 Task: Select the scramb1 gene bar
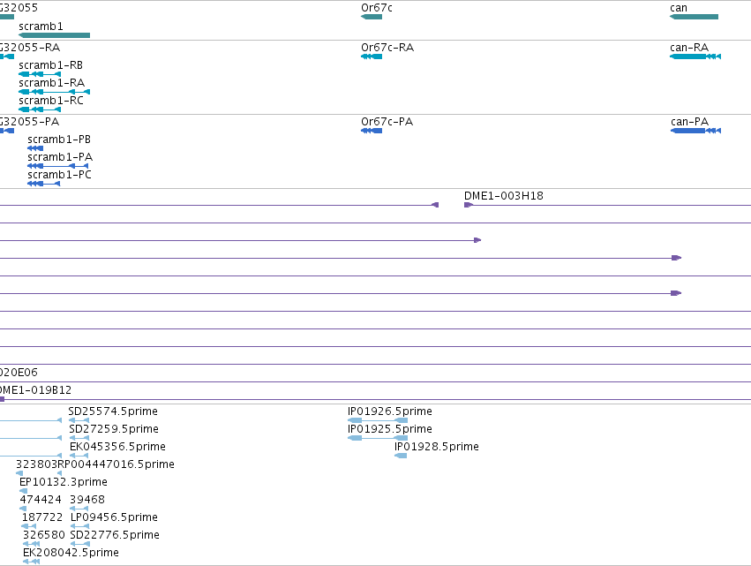(54, 35)
